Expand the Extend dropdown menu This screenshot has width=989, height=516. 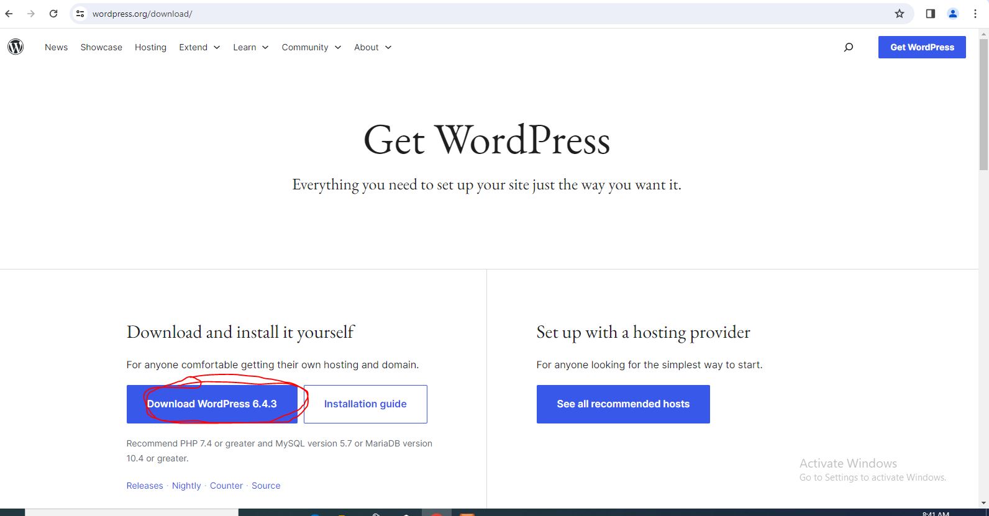click(199, 47)
